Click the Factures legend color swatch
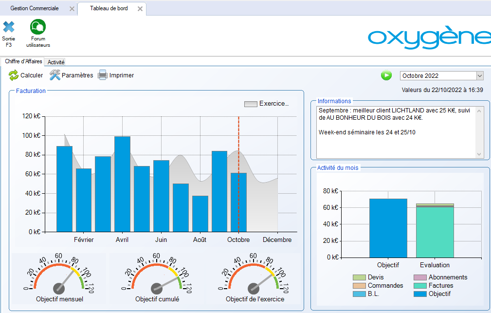The width and height of the screenshot is (491, 313). [x=420, y=286]
